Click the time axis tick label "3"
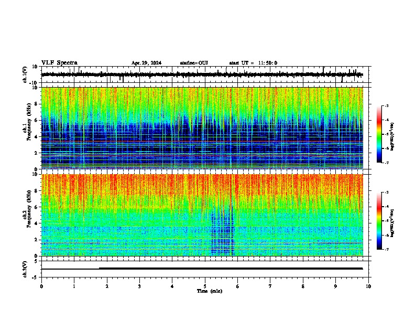 pos(139,286)
